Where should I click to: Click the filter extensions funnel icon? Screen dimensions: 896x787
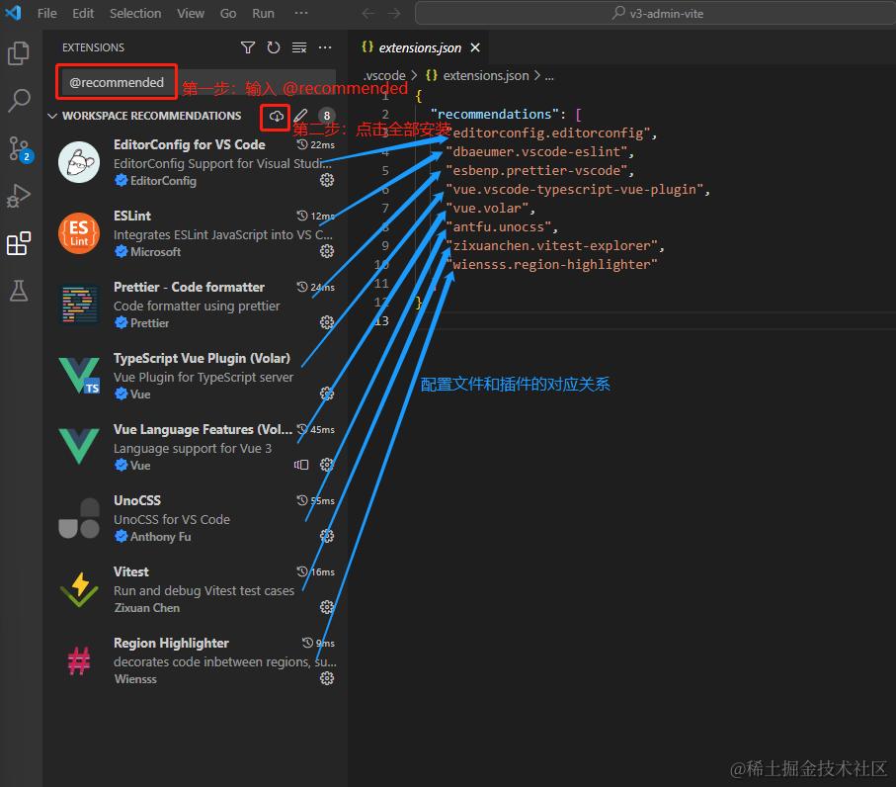click(247, 47)
